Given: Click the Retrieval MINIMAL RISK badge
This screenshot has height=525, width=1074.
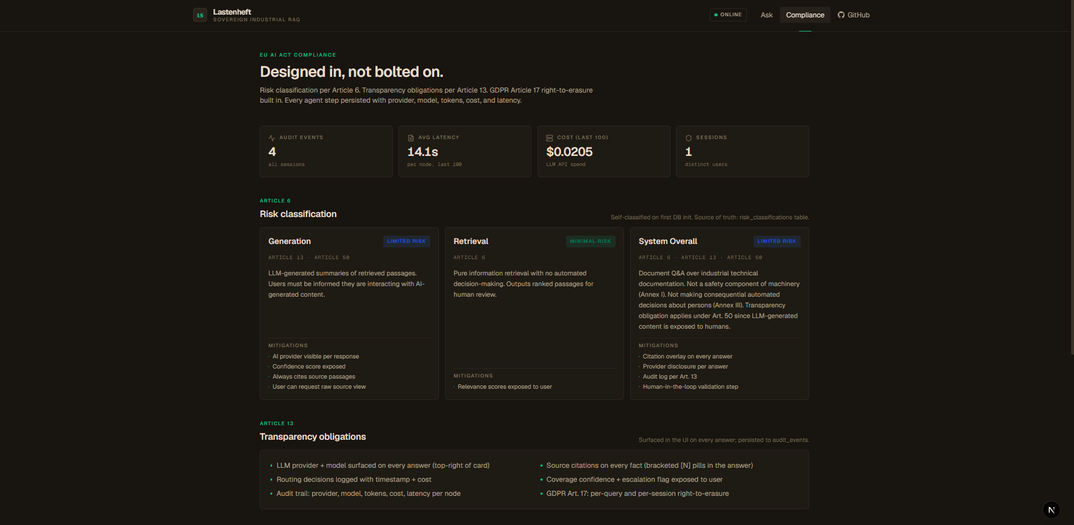Looking at the screenshot, I should pyautogui.click(x=590, y=241).
